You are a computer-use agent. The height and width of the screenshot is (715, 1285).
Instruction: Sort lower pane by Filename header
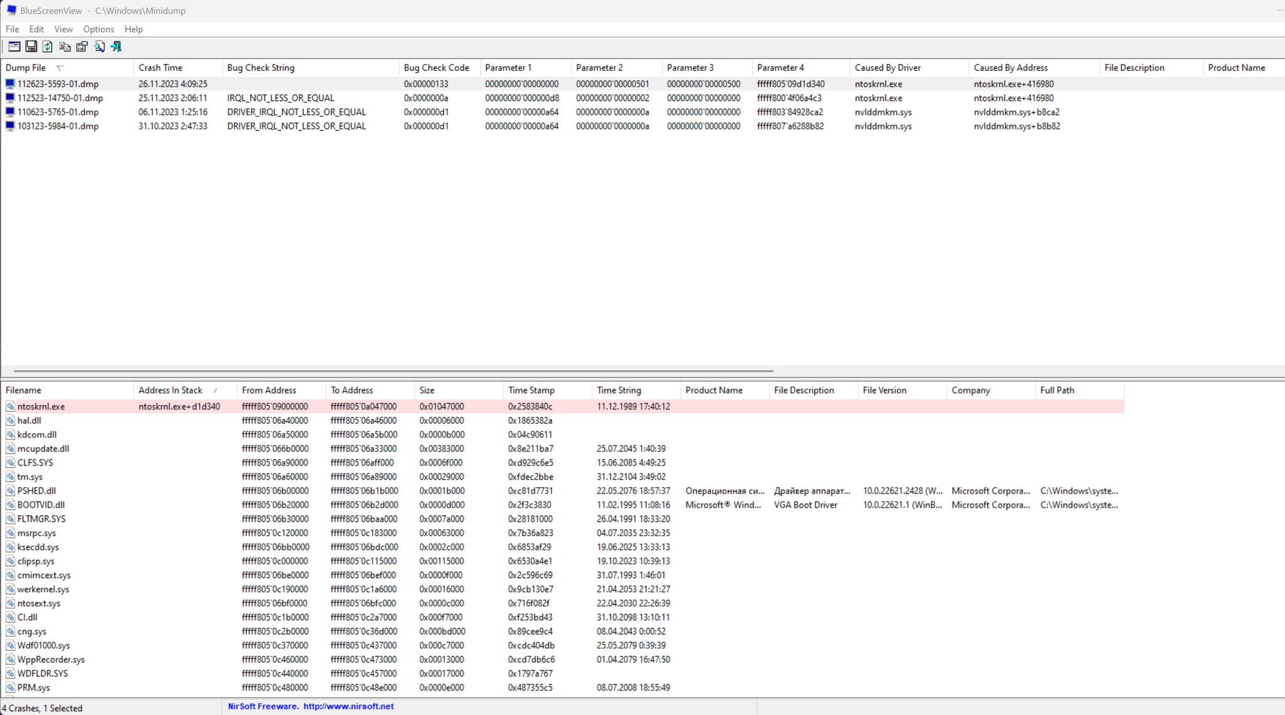coord(67,390)
